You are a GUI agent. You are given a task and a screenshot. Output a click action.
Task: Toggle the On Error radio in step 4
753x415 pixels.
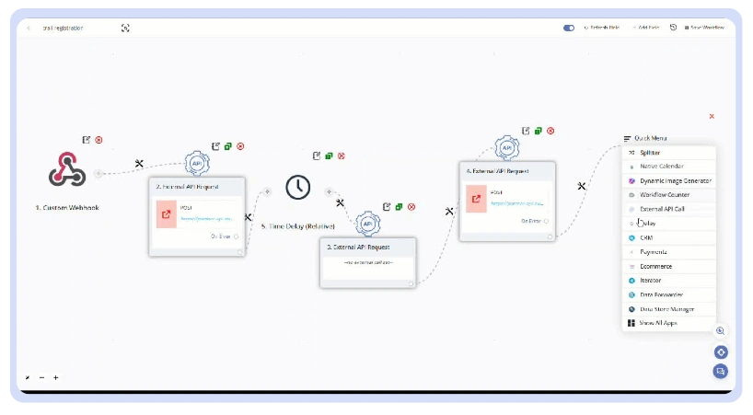(x=547, y=221)
